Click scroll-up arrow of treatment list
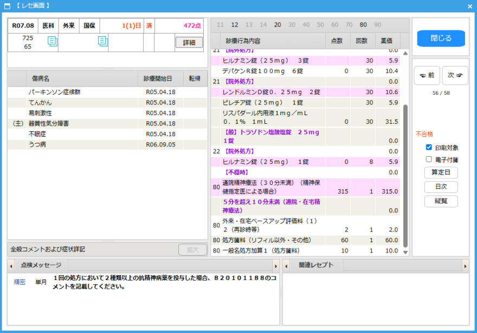The image size is (477, 333). pos(405,52)
